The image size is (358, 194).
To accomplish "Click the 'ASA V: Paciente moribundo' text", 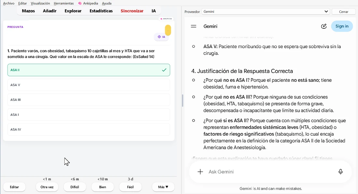I will click(272, 50).
